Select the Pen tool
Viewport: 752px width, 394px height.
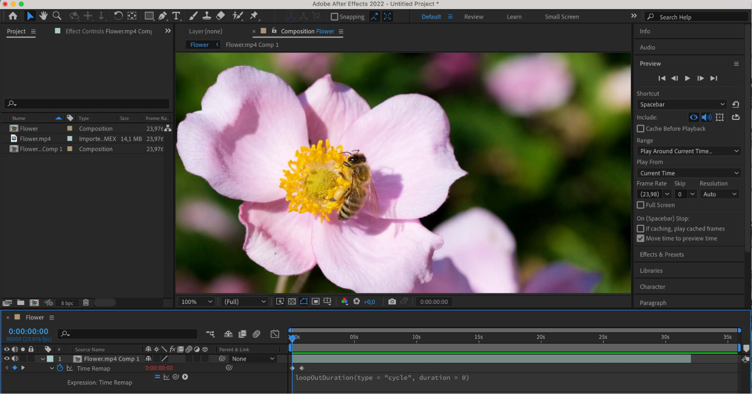163,16
